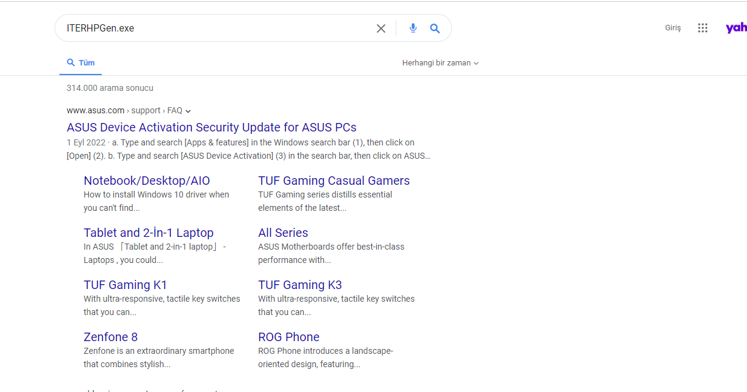Click 'Zenfone is an extraordinary smartphone' snippet

[x=159, y=357]
